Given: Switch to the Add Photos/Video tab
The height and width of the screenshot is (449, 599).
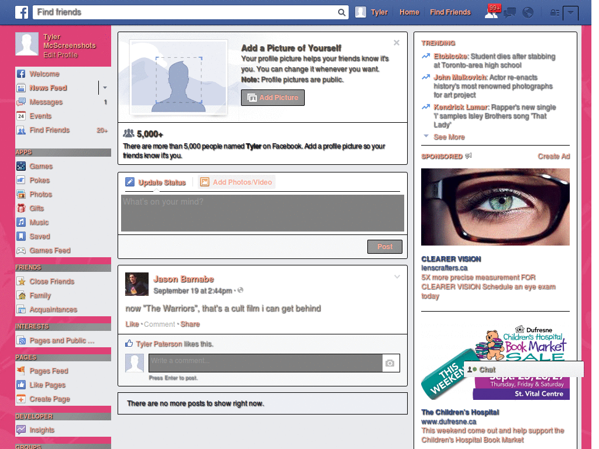Looking at the screenshot, I should [236, 182].
